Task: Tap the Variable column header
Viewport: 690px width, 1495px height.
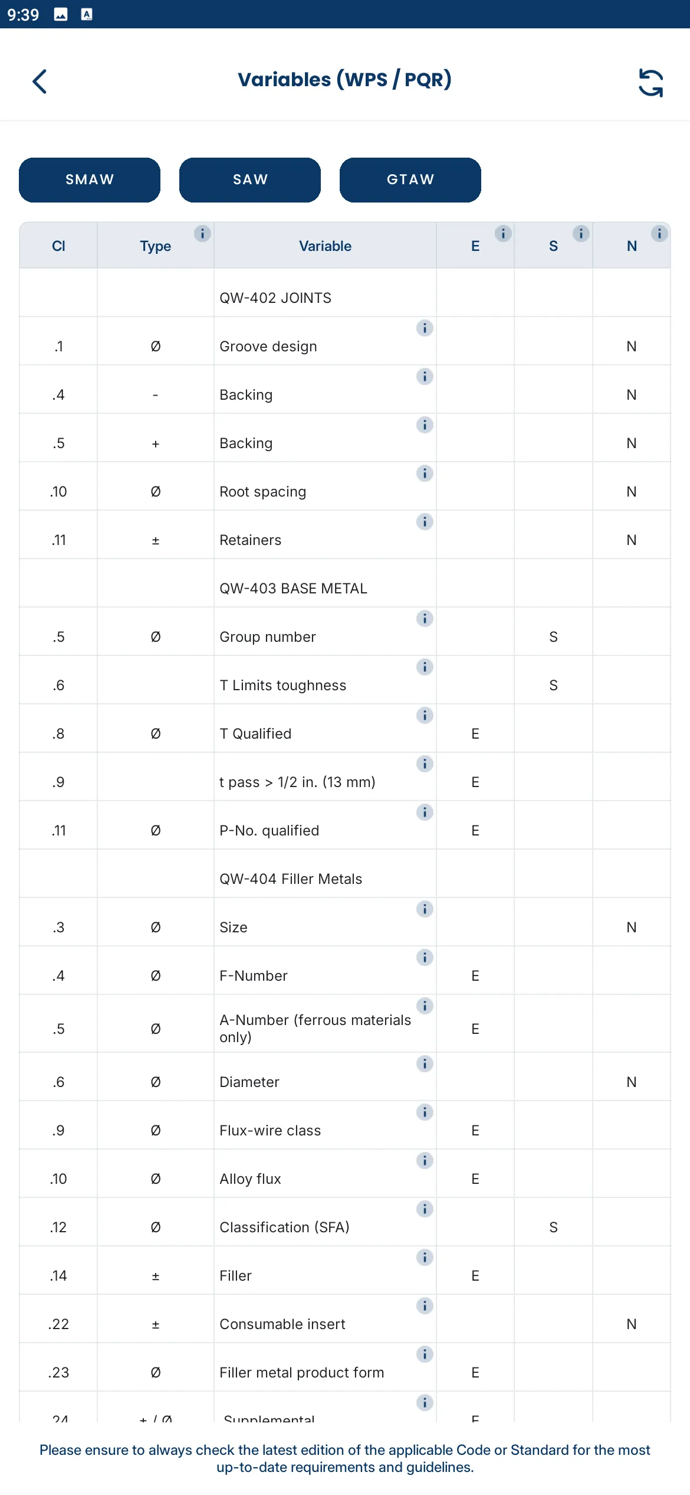Action: [x=325, y=246]
